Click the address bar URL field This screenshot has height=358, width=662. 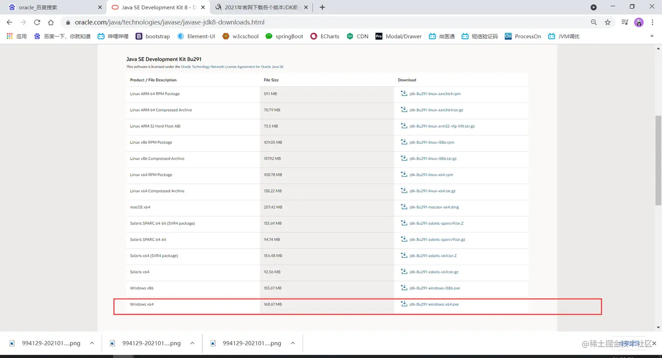click(324, 22)
